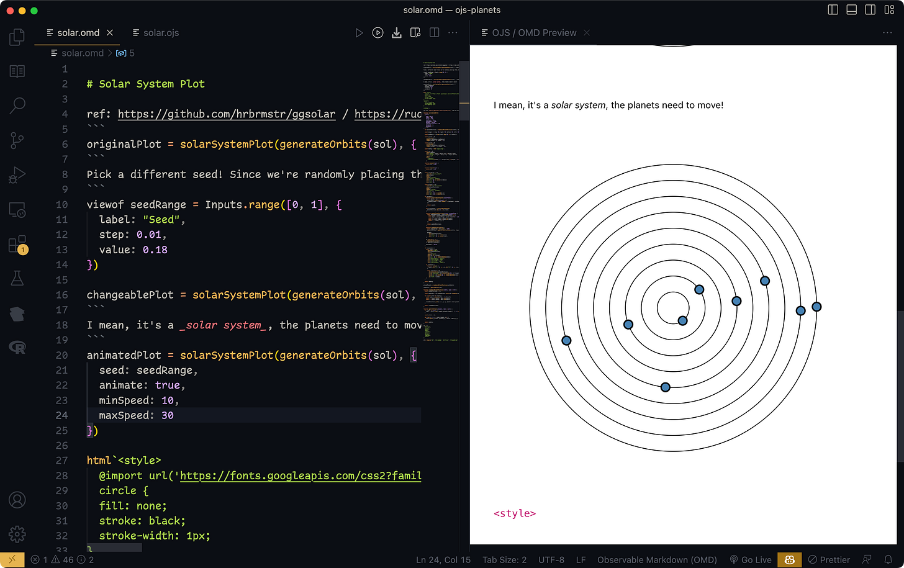Open the Manage settings gear
904x568 pixels.
pyautogui.click(x=17, y=534)
